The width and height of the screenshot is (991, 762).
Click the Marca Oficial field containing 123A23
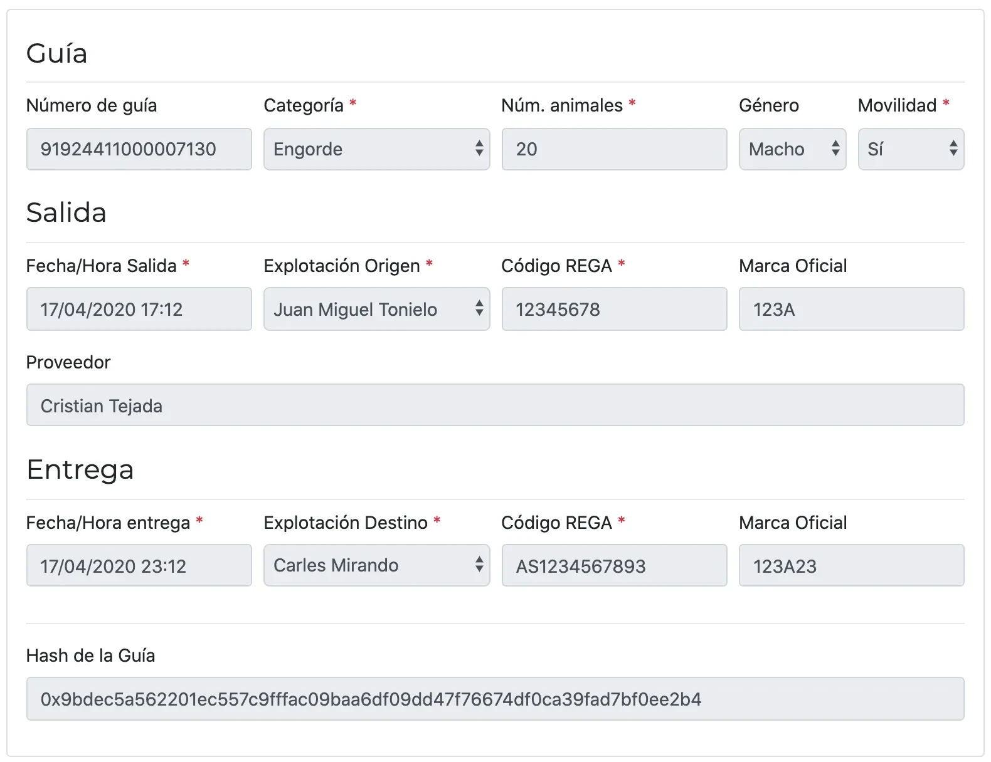851,565
